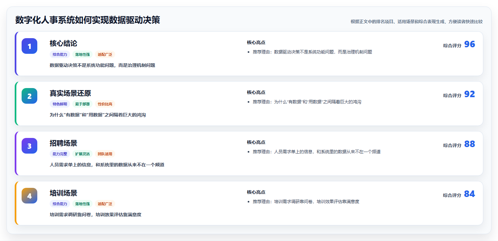Screen dimensions: 498x241
Task: Click 核心亮点 heading in 招聘场景 card
Action: (x=256, y=142)
